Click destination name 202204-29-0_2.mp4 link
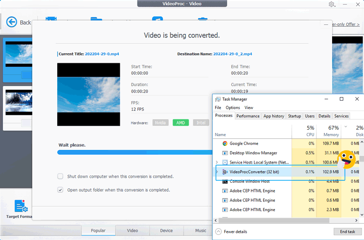364x240 pixels. [x=233, y=54]
